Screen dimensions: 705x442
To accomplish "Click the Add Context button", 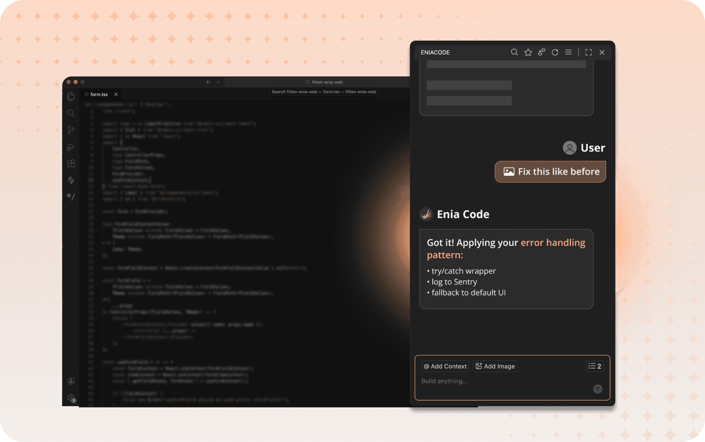I will [445, 366].
